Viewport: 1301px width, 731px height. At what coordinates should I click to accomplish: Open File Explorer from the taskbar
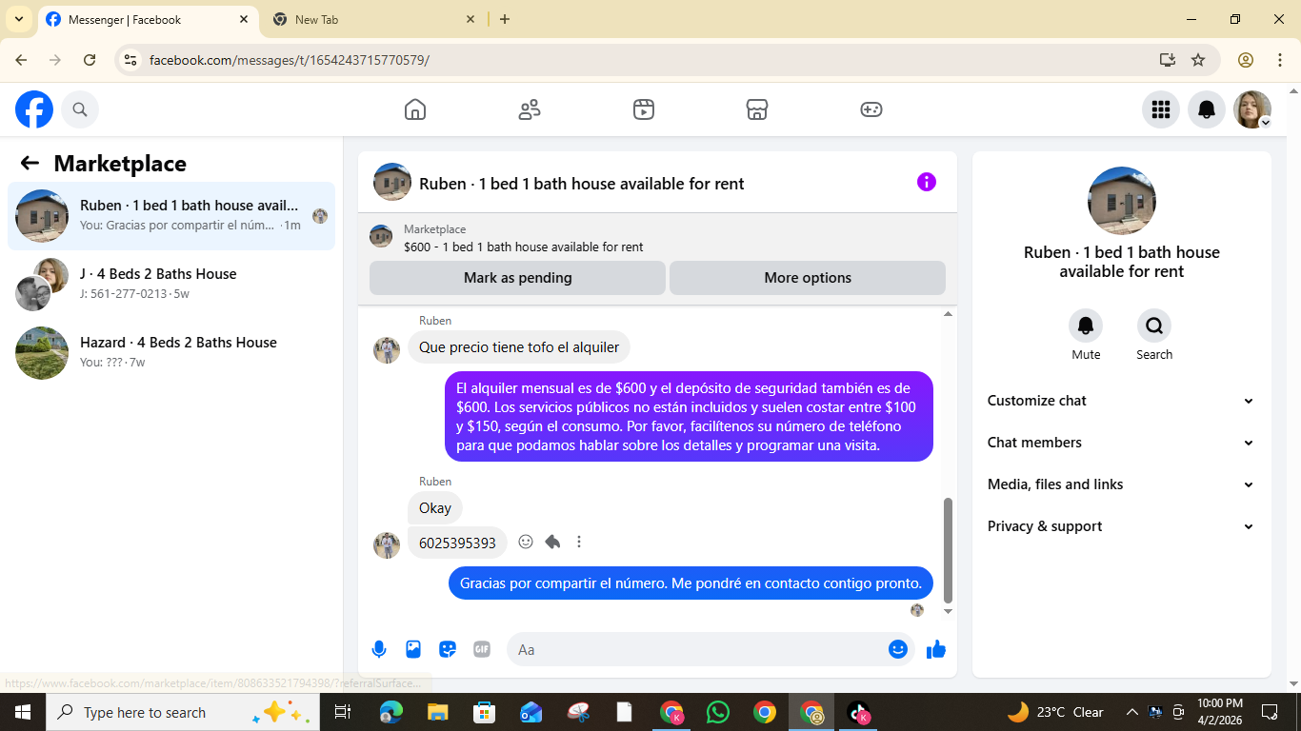click(437, 712)
